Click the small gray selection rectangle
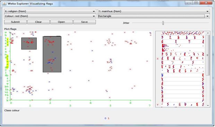215x127 pixels. [x=29, y=44]
